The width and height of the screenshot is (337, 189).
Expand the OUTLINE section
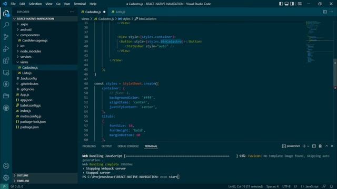tap(45, 175)
